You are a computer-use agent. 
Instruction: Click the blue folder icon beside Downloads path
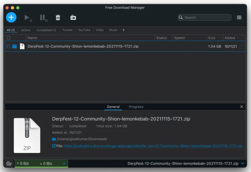[x=54, y=139]
